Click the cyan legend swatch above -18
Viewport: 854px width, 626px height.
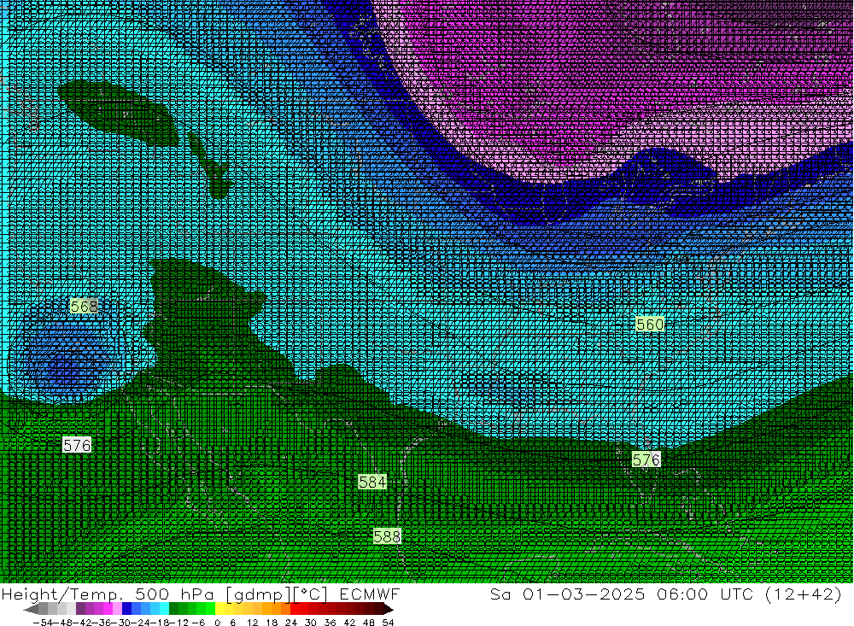pos(164,609)
